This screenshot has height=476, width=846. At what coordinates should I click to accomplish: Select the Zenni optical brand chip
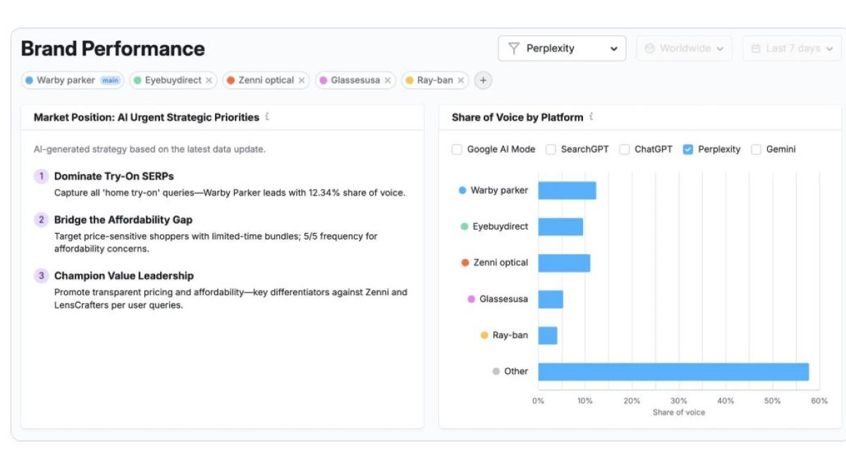(266, 80)
